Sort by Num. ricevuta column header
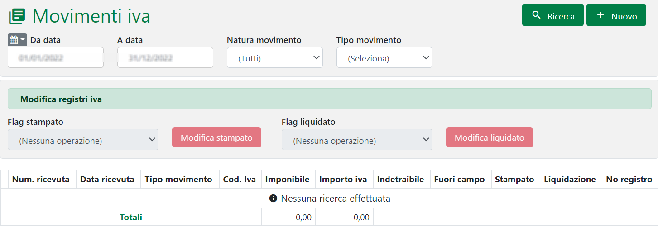658x227 pixels. [41, 180]
